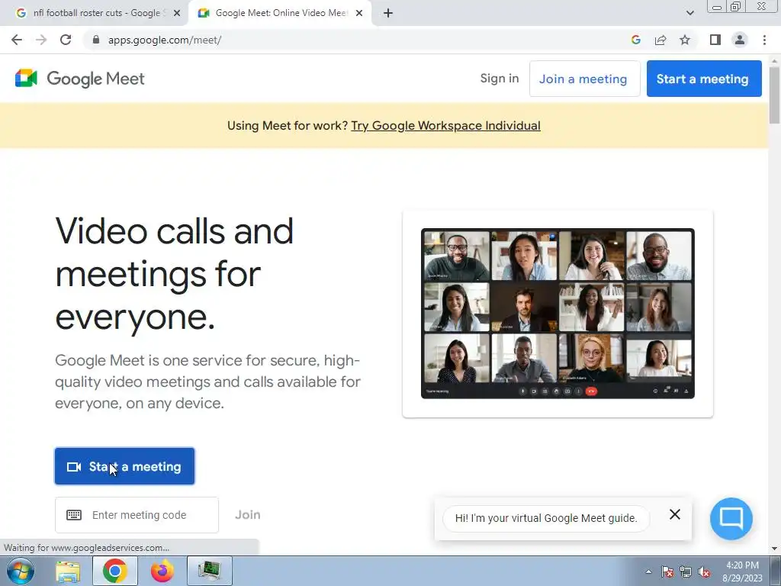This screenshot has width=781, height=586.
Task: Open the browser side panel
Action: coord(715,40)
